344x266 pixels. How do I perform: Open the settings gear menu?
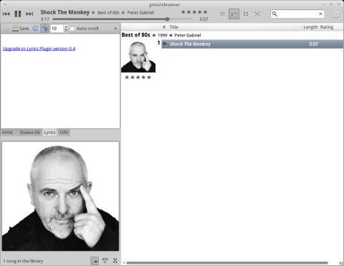[336, 14]
